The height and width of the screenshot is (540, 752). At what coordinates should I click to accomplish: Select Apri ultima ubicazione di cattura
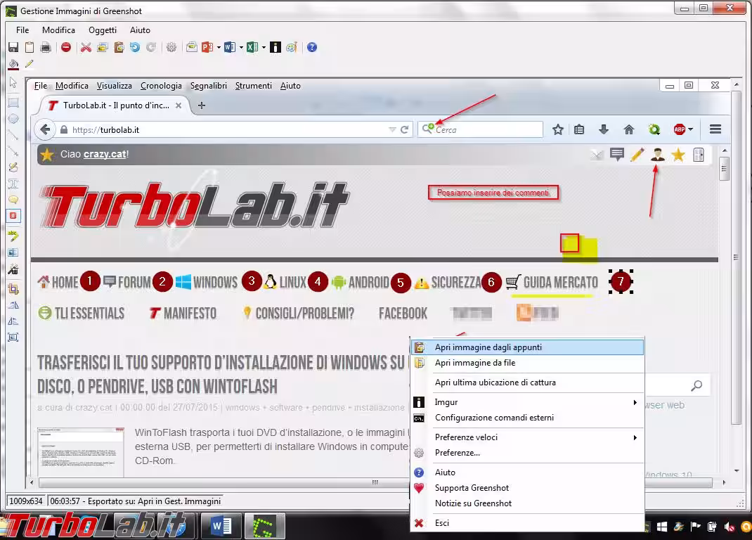[x=527, y=382]
